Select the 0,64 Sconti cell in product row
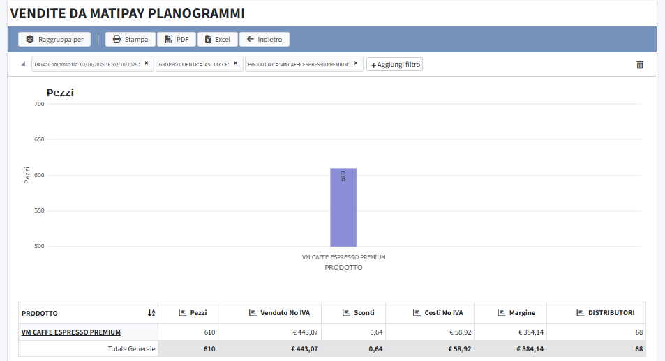The image size is (665, 361). point(353,332)
